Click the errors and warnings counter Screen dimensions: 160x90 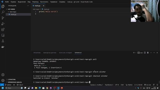(20, 85)
